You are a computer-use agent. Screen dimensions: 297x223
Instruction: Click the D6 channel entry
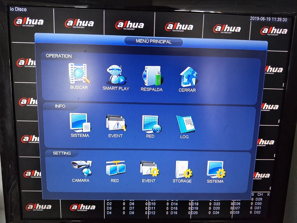(x=132, y=204)
